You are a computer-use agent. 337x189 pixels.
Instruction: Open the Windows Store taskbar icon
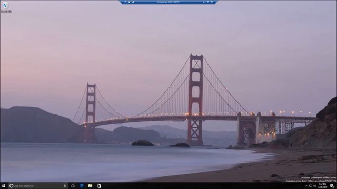[98, 186]
